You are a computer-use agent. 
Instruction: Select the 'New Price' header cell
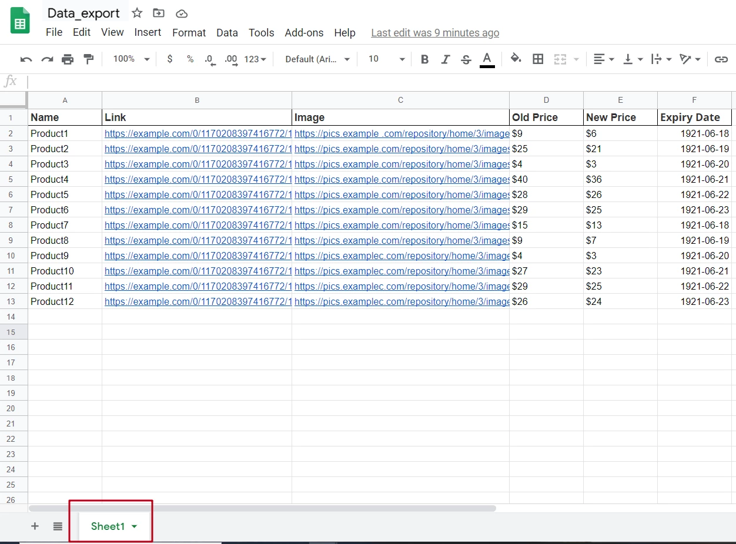coord(620,117)
